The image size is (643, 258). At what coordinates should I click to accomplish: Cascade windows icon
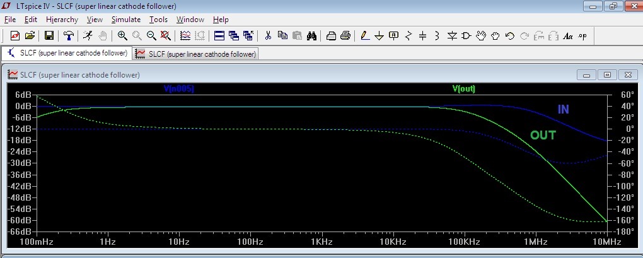(234, 36)
